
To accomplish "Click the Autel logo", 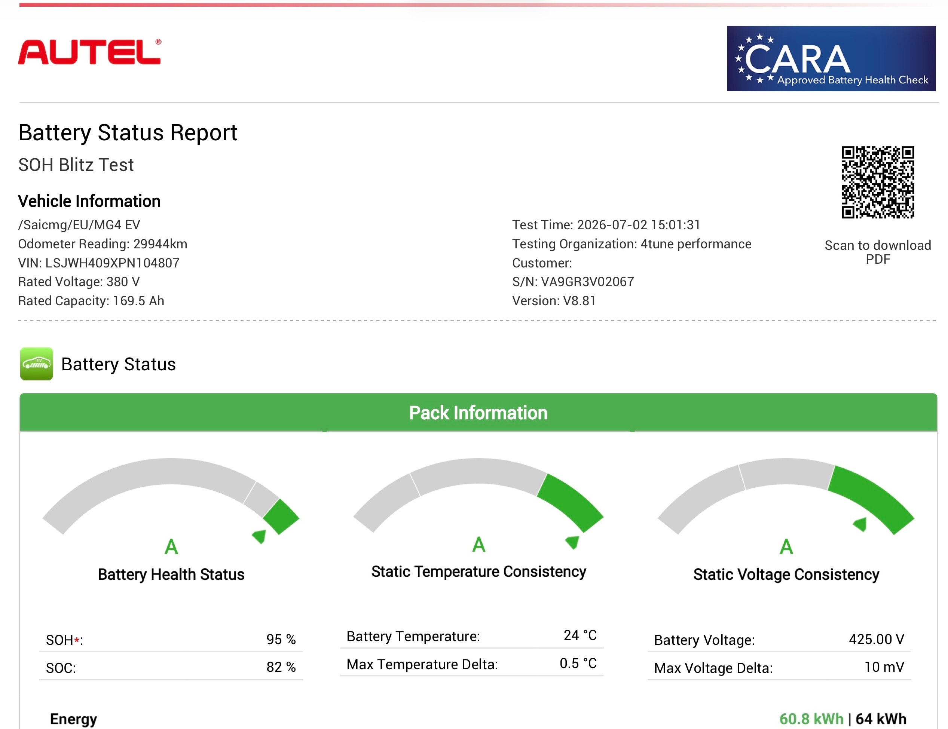I will coord(89,52).
